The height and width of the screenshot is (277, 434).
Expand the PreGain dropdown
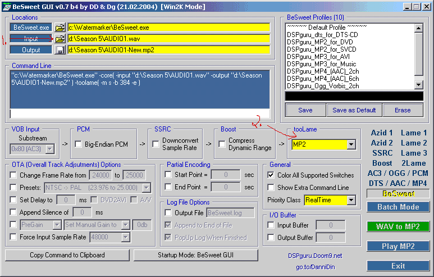pyautogui.click(x=57, y=225)
